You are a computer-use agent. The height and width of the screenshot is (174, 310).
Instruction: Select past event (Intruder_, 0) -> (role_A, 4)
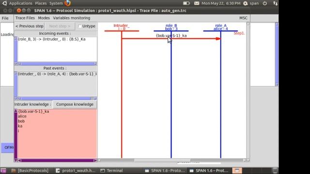(x=57, y=74)
